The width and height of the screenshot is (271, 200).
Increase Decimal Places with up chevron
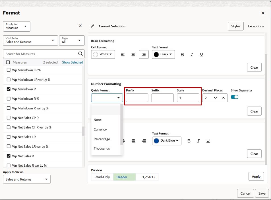(x=223, y=98)
